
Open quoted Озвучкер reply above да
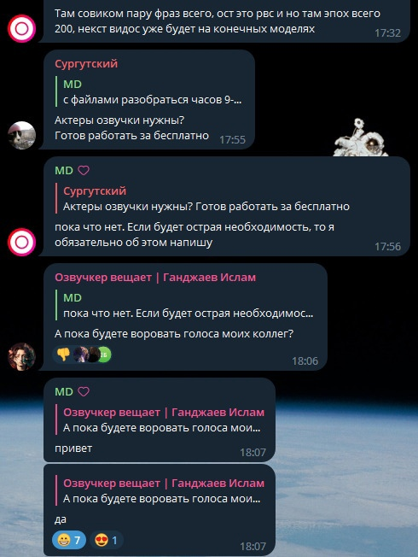pyautogui.click(x=160, y=491)
